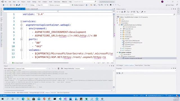
Task: Click the Clear All icon in Output toolbar
Action: (x=58, y=68)
